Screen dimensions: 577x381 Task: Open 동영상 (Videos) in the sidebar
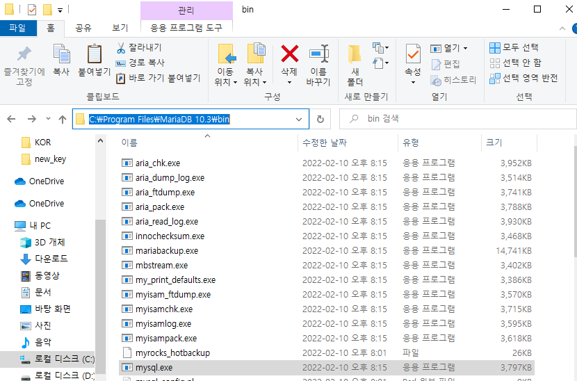(x=40, y=275)
